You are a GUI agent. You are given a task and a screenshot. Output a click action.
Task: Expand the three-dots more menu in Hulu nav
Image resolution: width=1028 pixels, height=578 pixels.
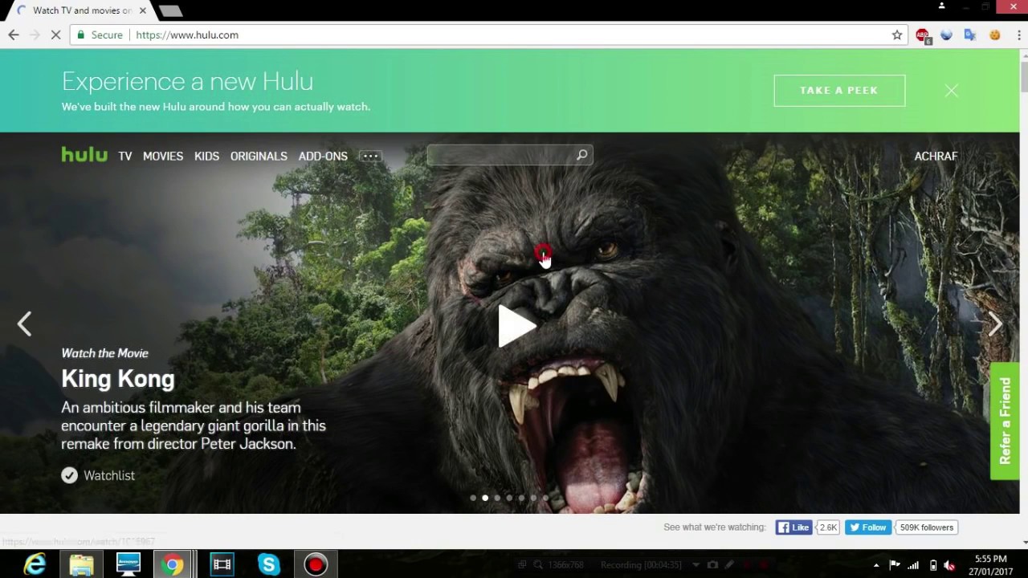click(x=370, y=156)
